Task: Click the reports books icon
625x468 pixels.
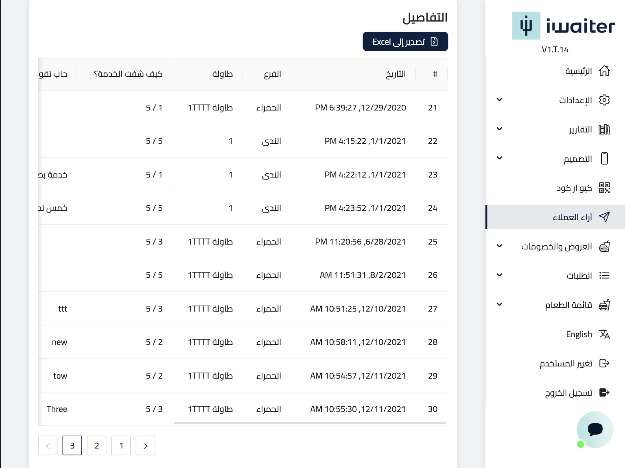Action: [604, 130]
